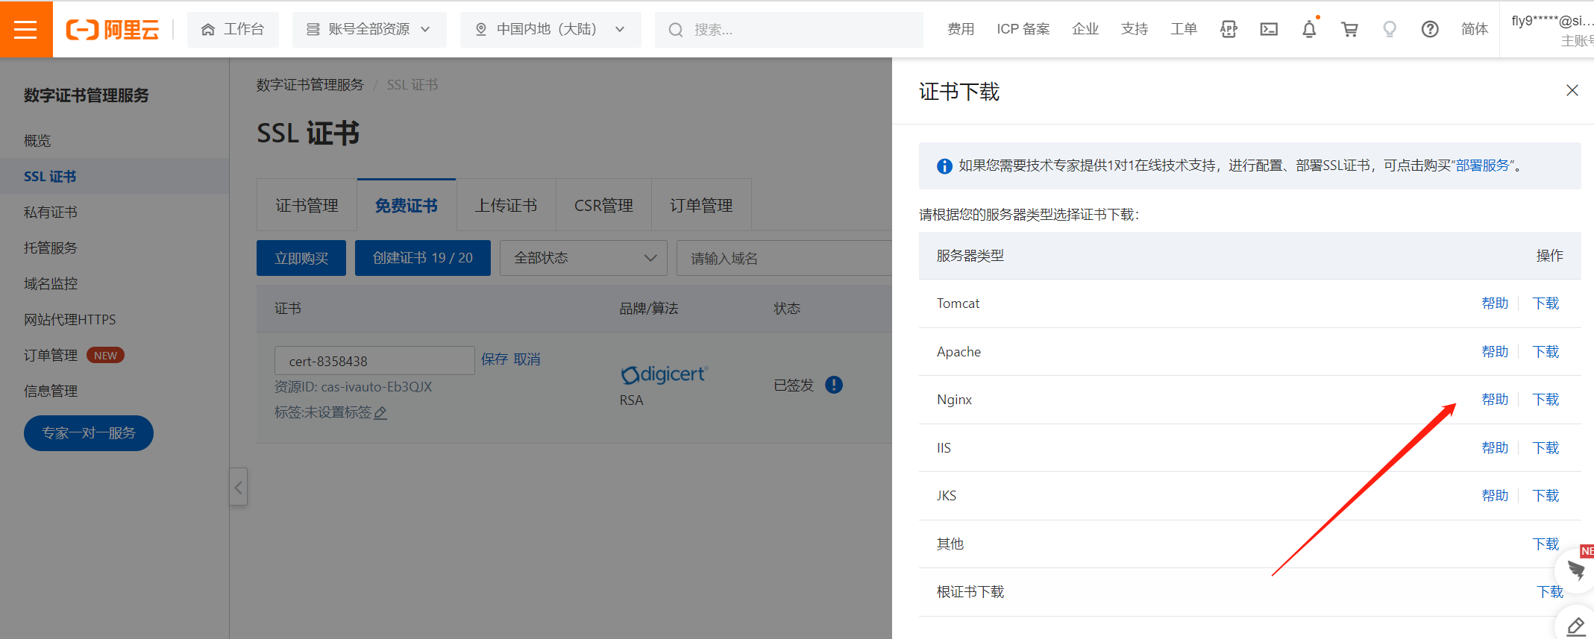Click 创建证书 19 / 20 button
This screenshot has height=639, width=1594.
coord(423,258)
